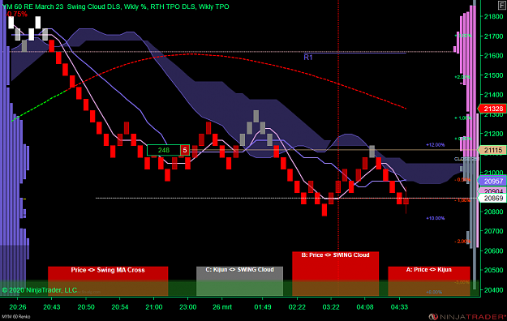Screen dimensions: 507x321
Task: Click the 'MYM 60 Renko' status label
Action: pyautogui.click(x=16, y=316)
